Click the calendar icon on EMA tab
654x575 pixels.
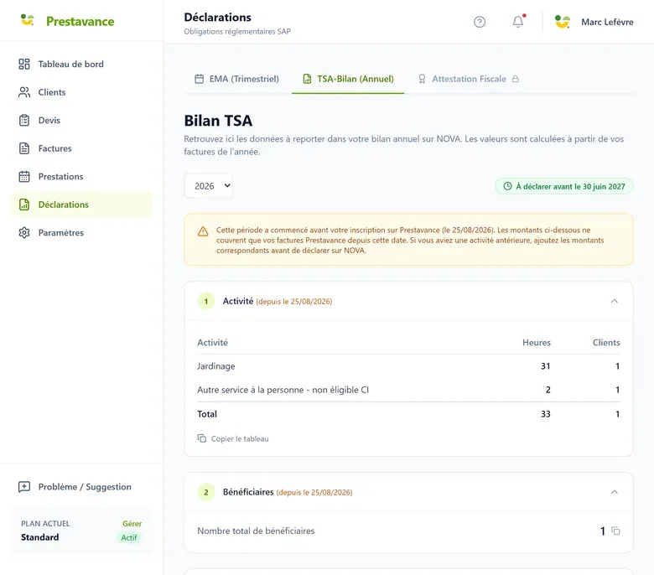click(x=200, y=79)
